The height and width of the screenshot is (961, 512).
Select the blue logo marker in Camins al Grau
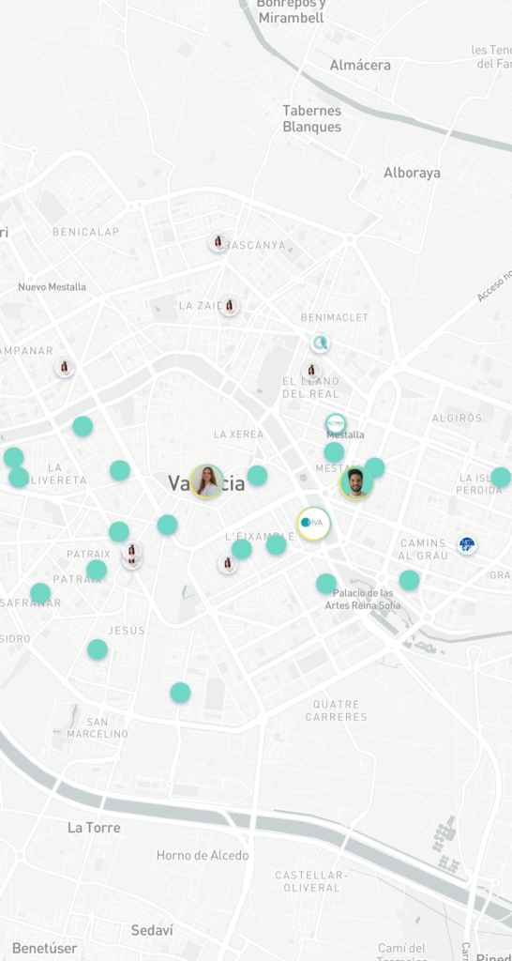coord(467,545)
